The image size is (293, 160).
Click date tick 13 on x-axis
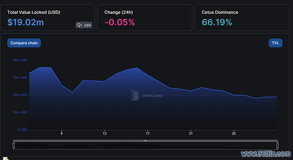click(105, 133)
